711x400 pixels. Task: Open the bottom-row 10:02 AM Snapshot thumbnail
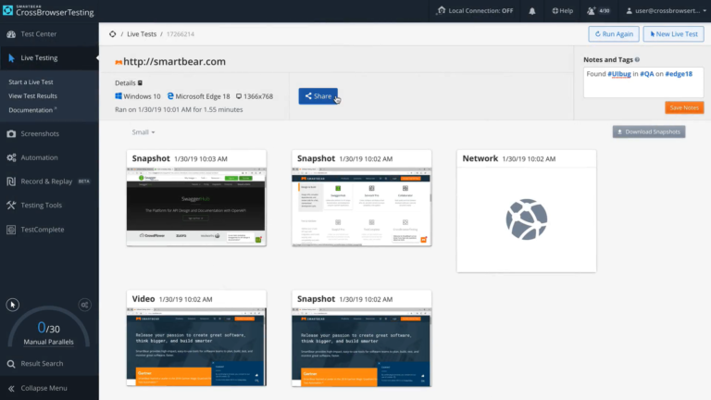361,347
